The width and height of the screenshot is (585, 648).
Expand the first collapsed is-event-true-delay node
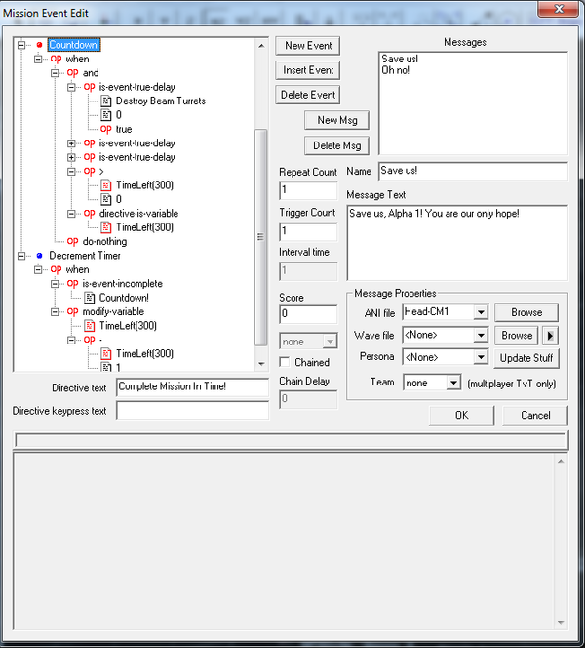pos(71,143)
